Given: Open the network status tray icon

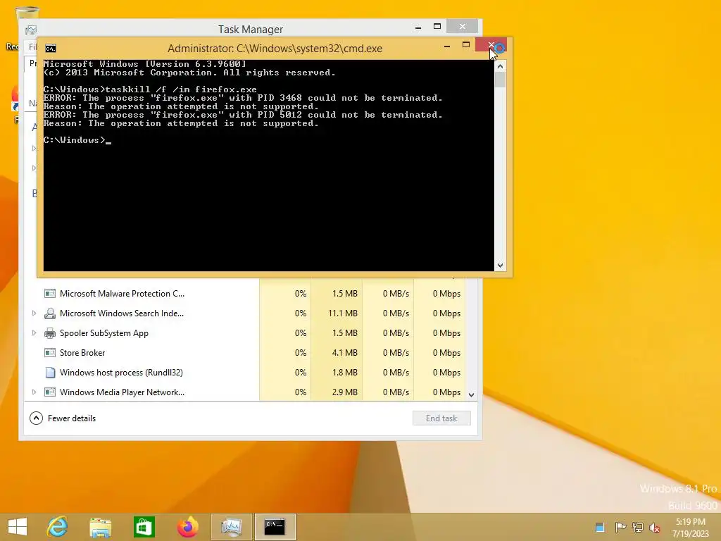Looking at the screenshot, I should pyautogui.click(x=637, y=527).
